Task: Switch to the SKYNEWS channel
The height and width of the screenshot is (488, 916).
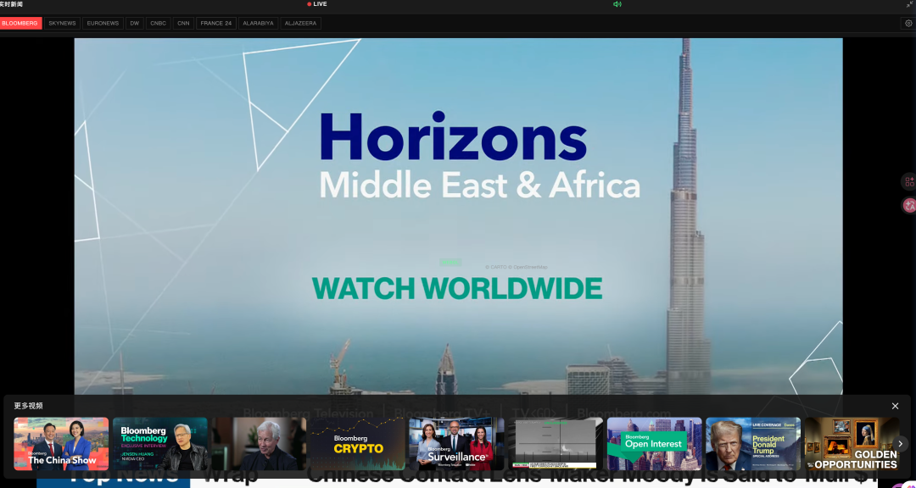Action: pos(63,24)
